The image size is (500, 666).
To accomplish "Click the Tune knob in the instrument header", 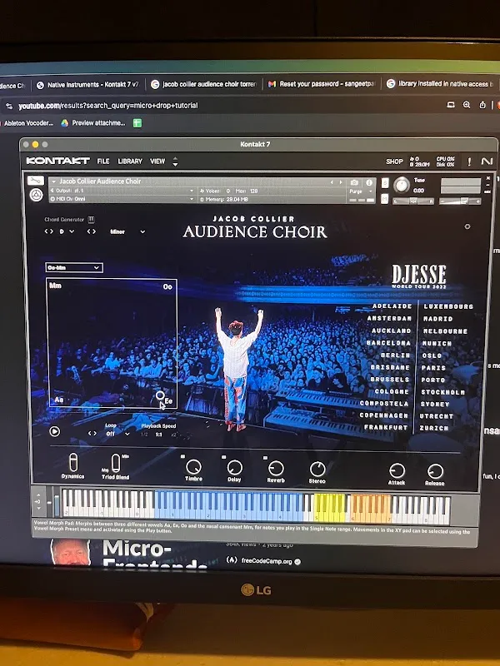I will 402,185.
